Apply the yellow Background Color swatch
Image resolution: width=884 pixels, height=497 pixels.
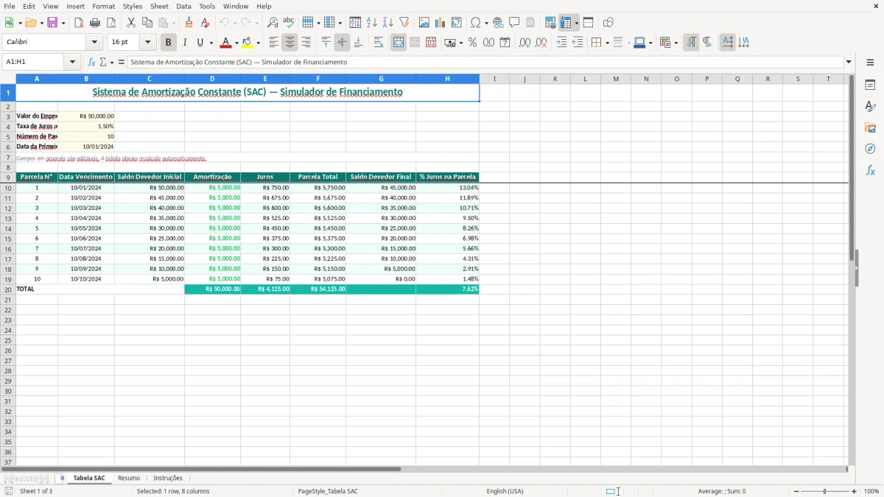pyautogui.click(x=248, y=43)
